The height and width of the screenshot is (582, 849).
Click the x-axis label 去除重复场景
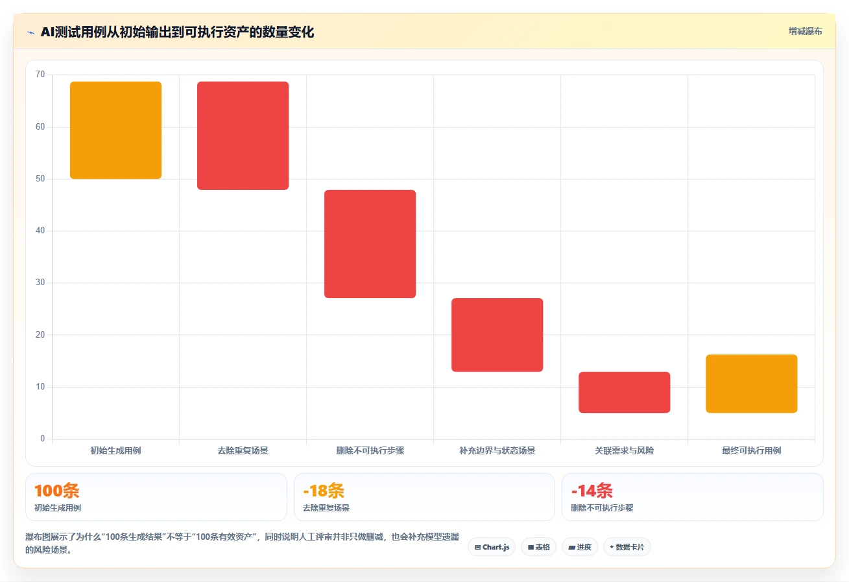tap(243, 450)
